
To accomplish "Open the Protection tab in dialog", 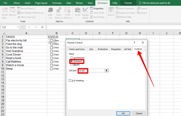I will point(103,49).
